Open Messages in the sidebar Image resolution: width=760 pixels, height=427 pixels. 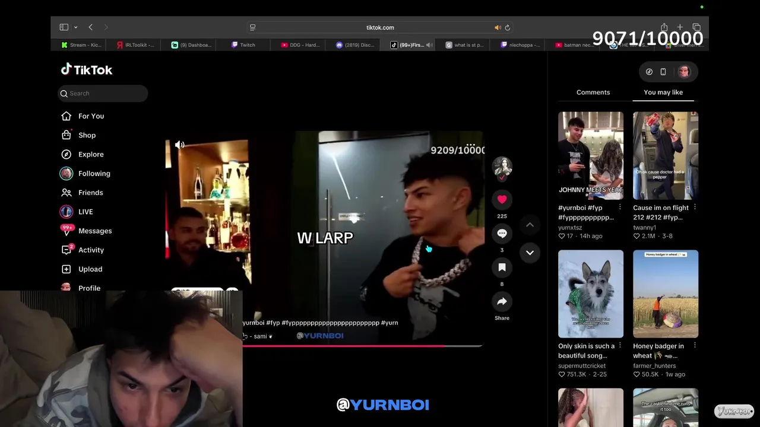(95, 231)
